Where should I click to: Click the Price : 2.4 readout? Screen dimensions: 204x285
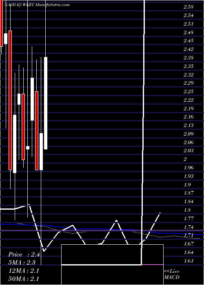click(24, 254)
